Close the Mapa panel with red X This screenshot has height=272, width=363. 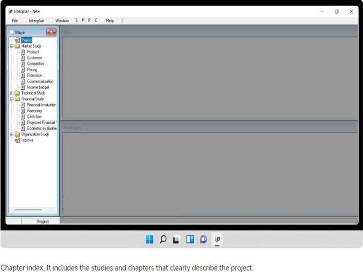click(x=52, y=32)
